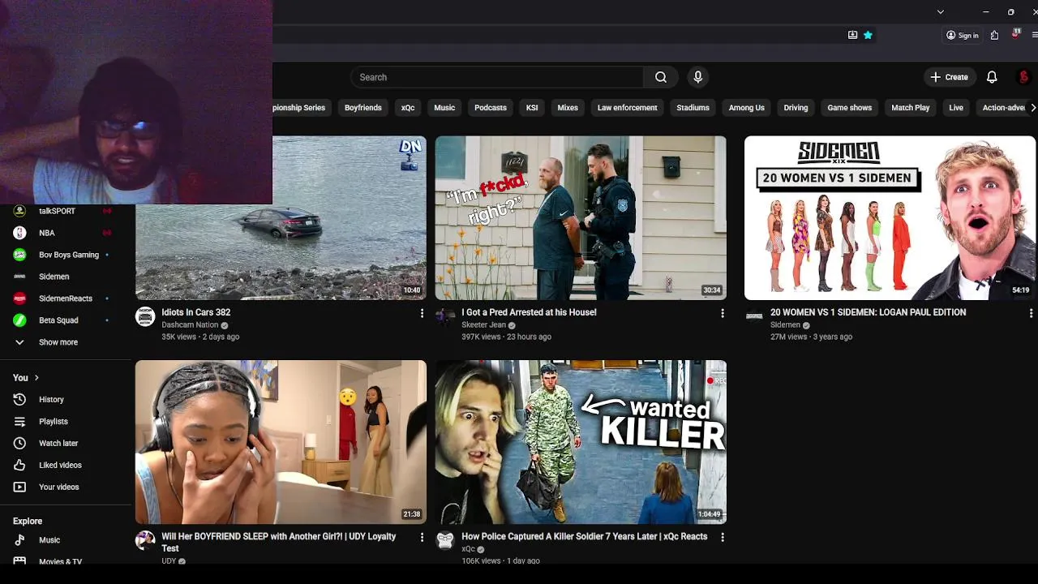Expand the You section chevron
This screenshot has height=584, width=1038.
(x=36, y=378)
